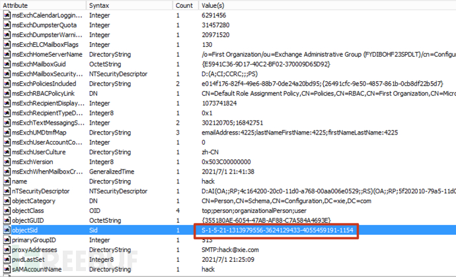Sort by the Attribute column header
This screenshot has width=456, height=277.
click(x=43, y=5)
